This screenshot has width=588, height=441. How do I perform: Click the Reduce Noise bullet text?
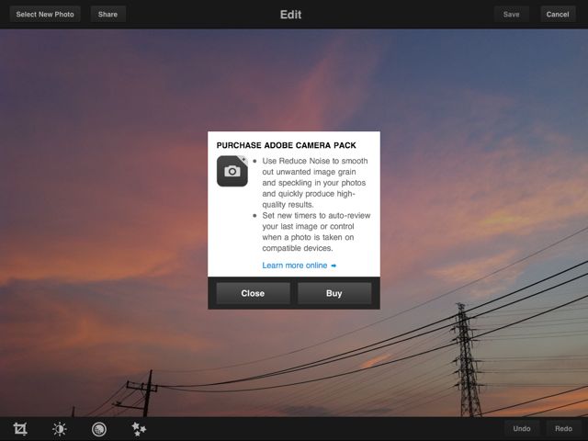314,183
